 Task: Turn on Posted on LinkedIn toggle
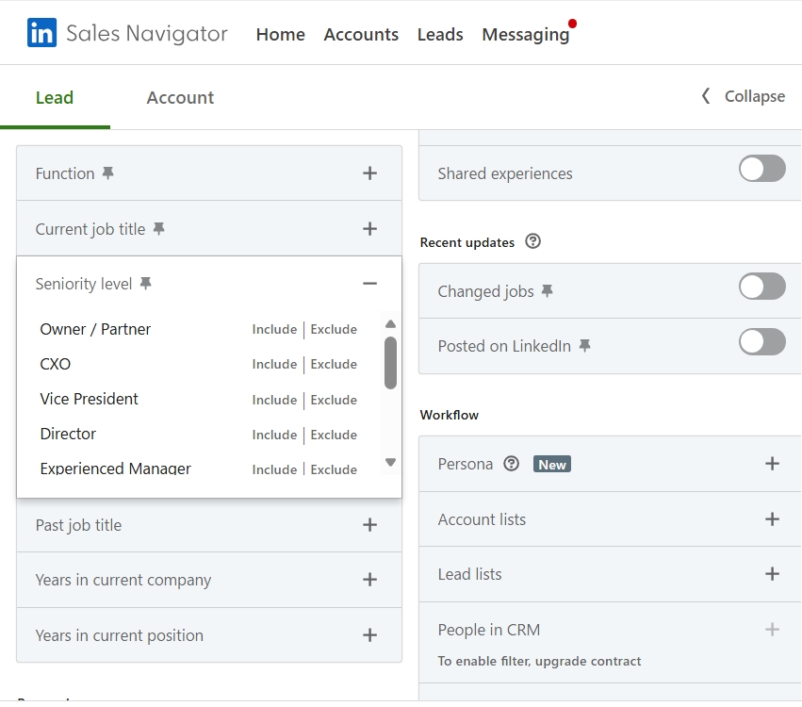761,342
